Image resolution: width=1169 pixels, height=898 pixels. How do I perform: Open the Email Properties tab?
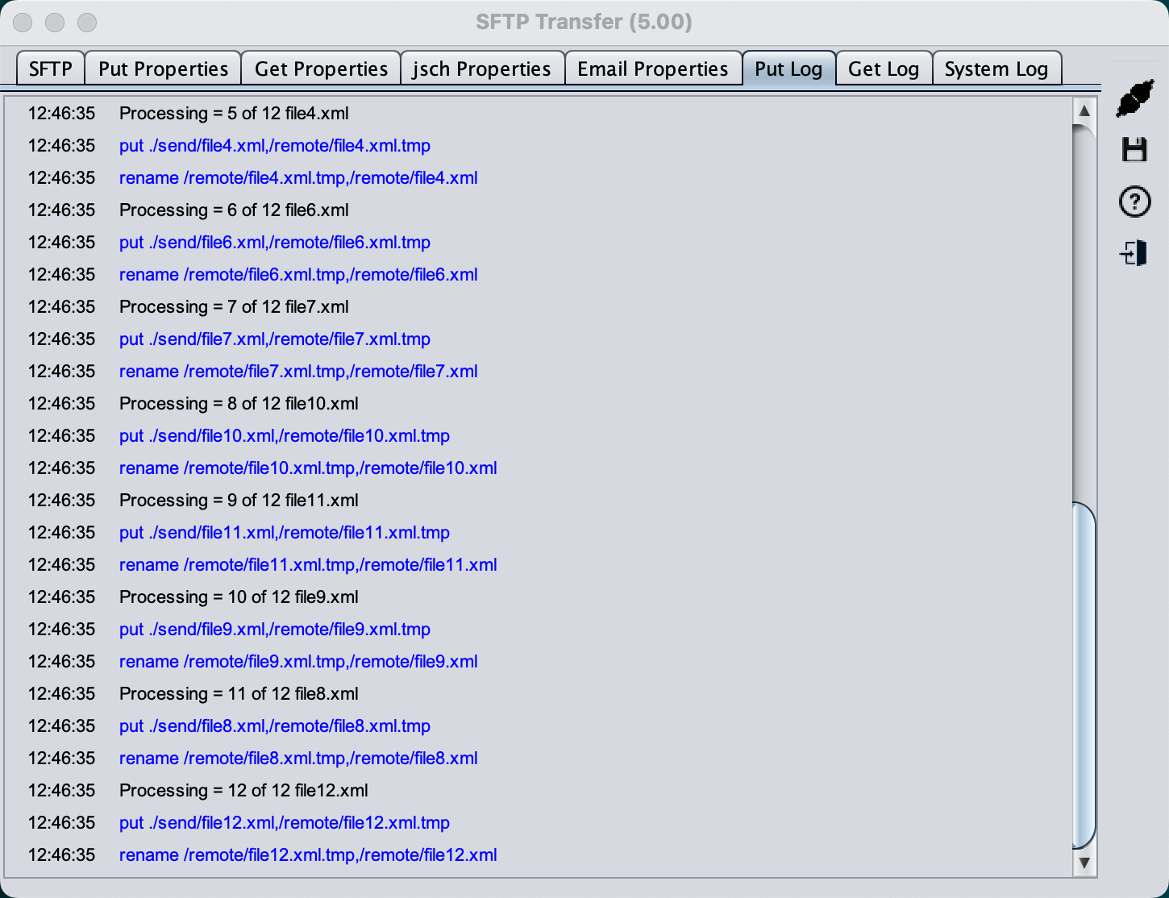point(652,69)
